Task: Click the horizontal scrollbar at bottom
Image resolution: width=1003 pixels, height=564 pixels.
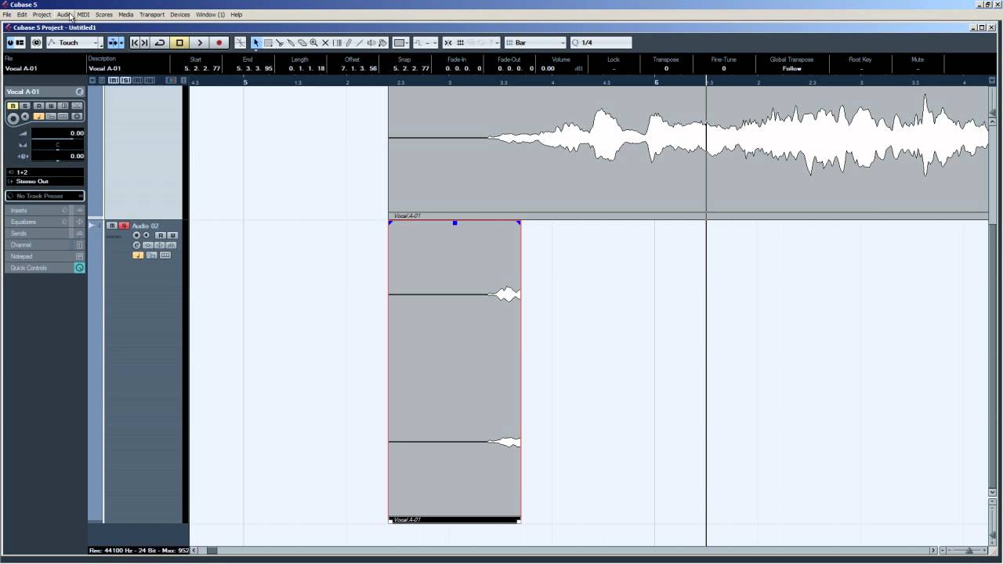Action: 564,551
